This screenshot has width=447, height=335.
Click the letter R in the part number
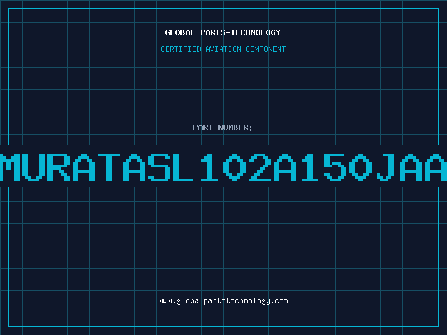coord(59,167)
